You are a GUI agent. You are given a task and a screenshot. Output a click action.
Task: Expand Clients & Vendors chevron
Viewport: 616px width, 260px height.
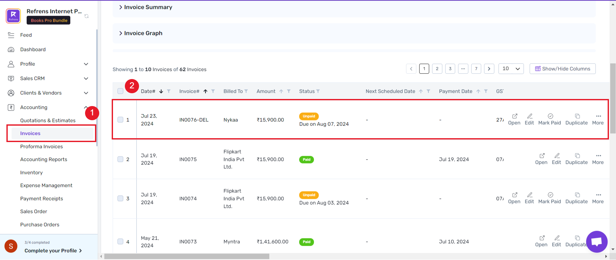86,93
